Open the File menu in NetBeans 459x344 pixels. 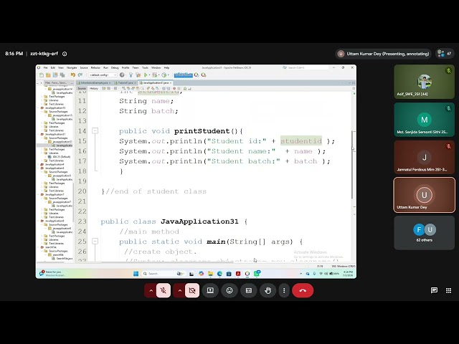coord(45,67)
